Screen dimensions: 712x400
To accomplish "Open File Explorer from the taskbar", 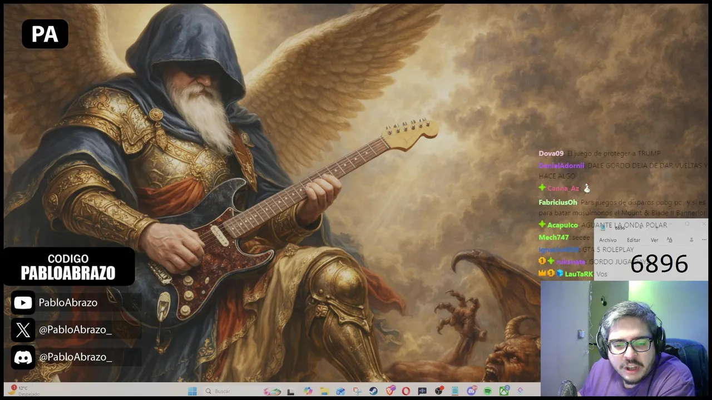I will click(x=324, y=391).
